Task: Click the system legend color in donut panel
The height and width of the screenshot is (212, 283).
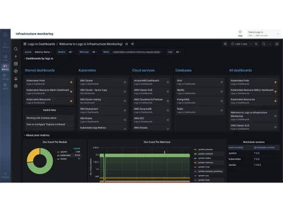Action: point(58,152)
